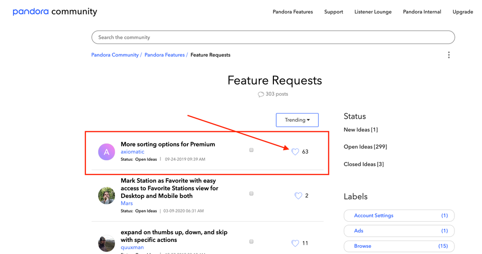Open the three-dot options menu
This screenshot has height=254, width=482.
(x=449, y=55)
